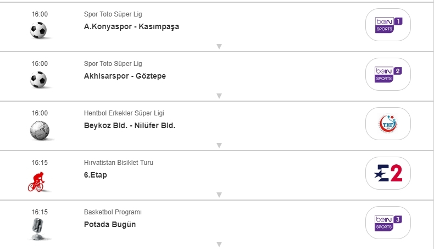Click the soccer ball icon for A.Konyaspor match

coord(39,30)
